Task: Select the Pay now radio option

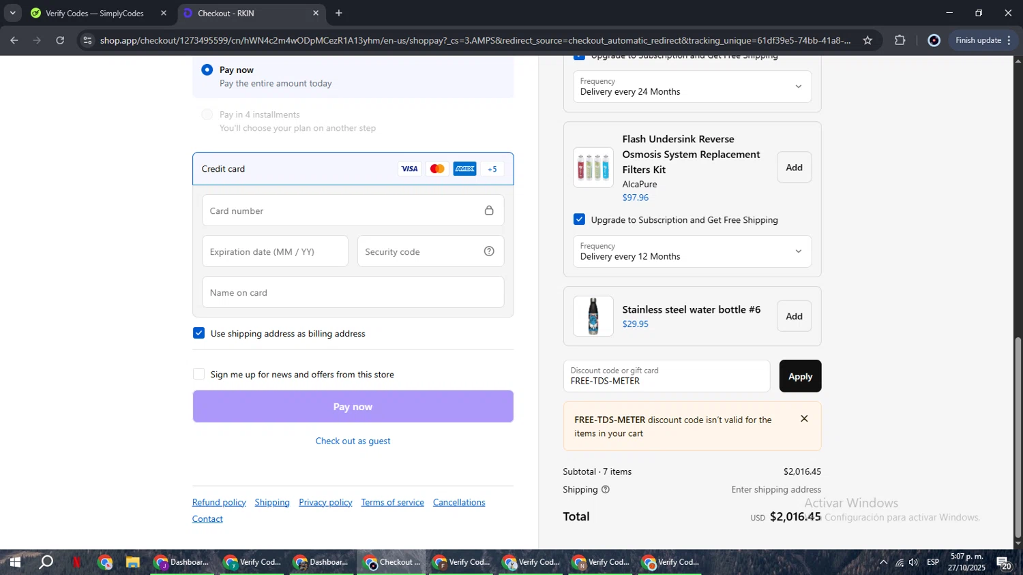Action: 207,69
